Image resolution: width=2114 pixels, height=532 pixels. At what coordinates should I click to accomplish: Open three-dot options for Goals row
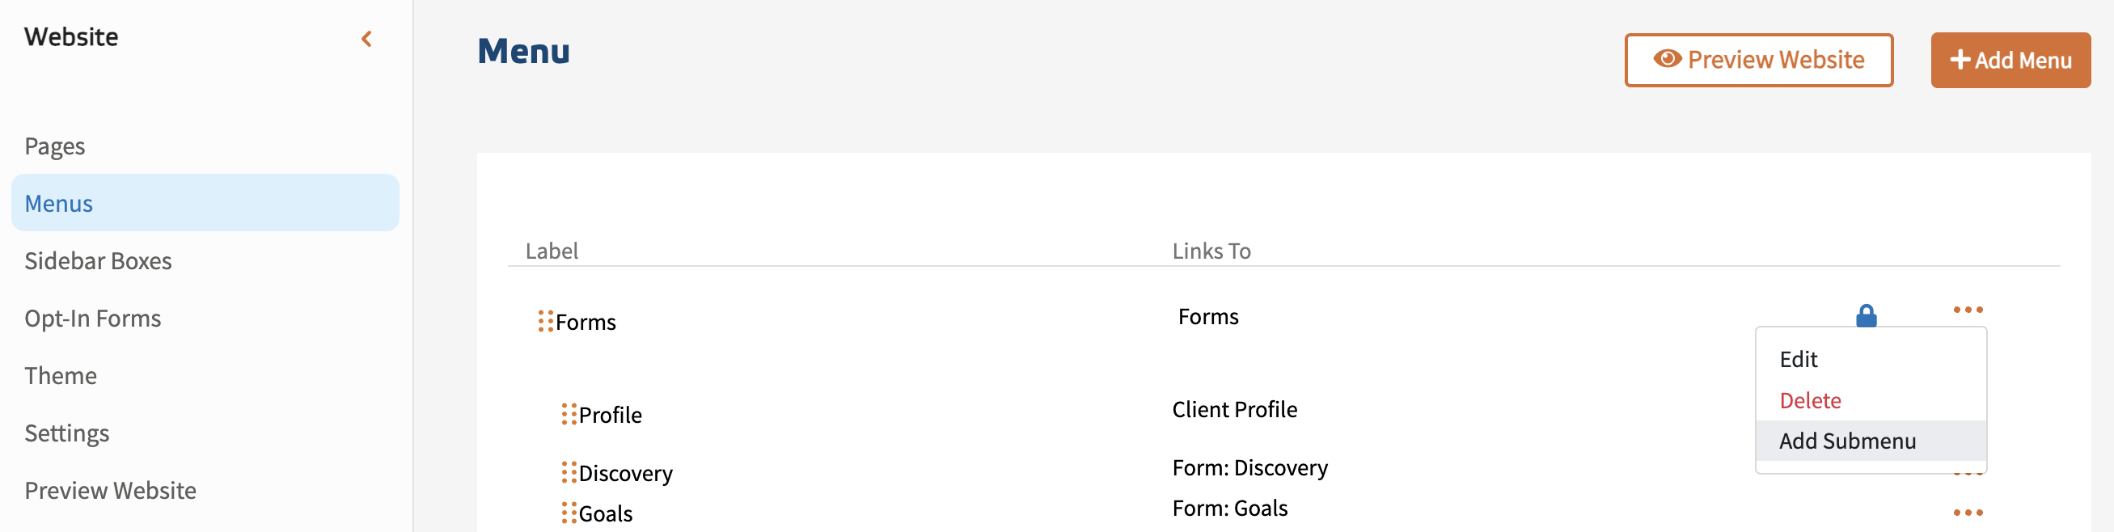pyautogui.click(x=1967, y=513)
